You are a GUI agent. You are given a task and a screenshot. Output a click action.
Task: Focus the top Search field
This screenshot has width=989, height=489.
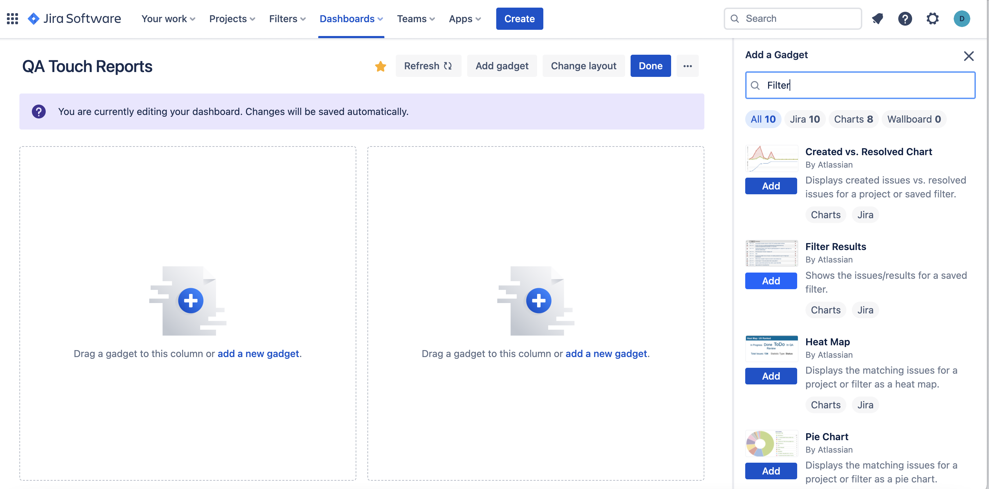coord(793,18)
